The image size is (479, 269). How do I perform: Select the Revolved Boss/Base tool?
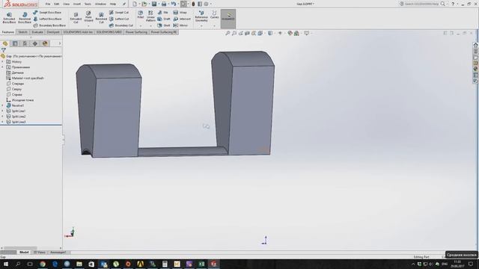25,18
